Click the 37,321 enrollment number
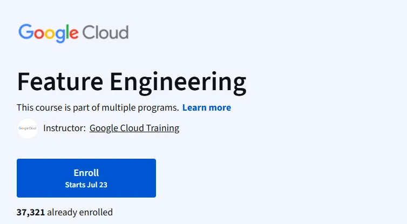The height and width of the screenshot is (224, 407). (x=31, y=212)
